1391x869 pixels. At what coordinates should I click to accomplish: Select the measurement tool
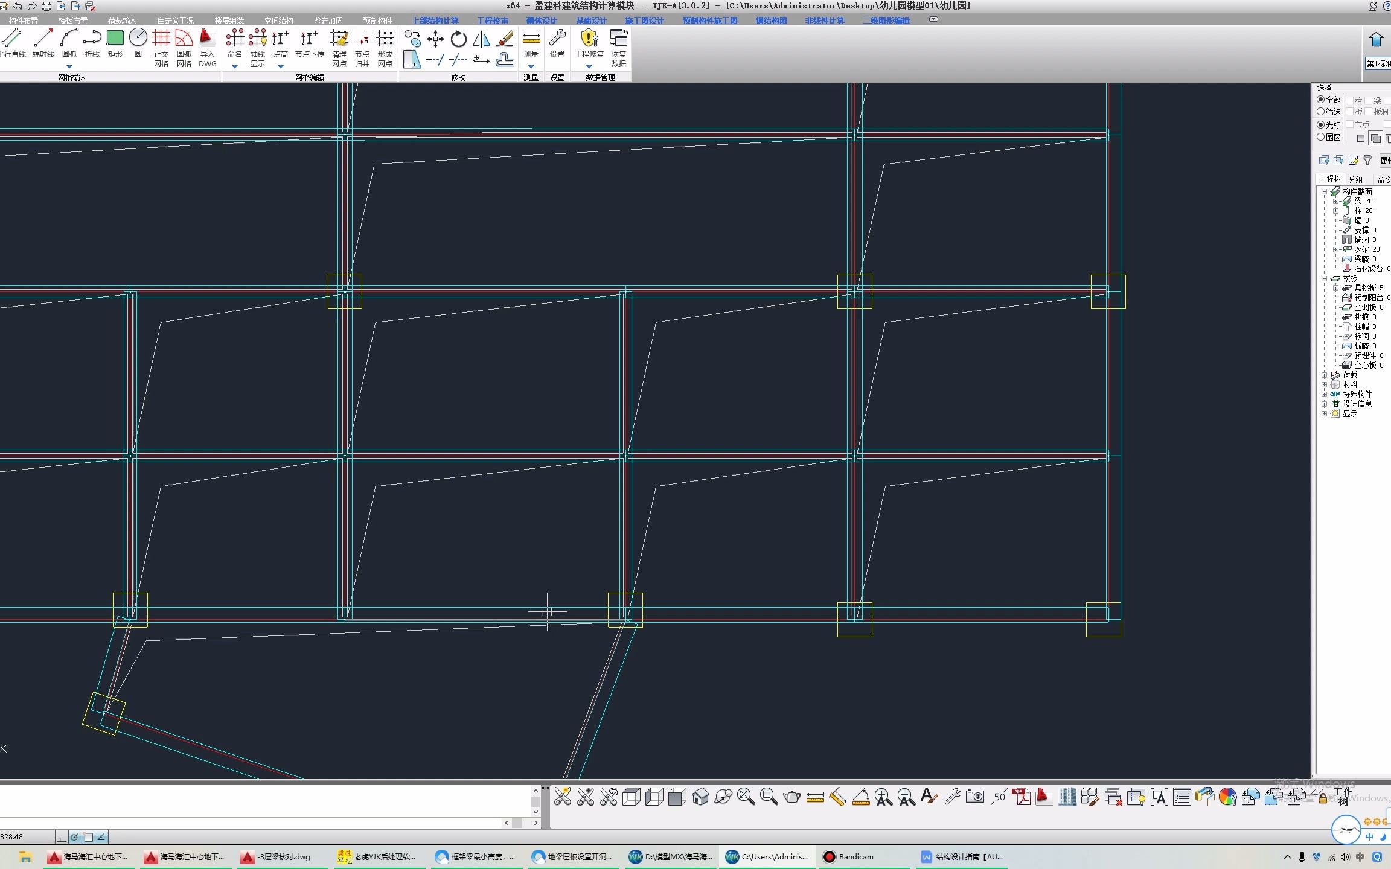coord(532,40)
